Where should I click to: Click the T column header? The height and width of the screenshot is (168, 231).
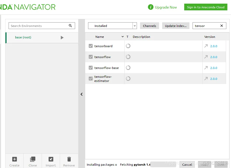(x=127, y=37)
